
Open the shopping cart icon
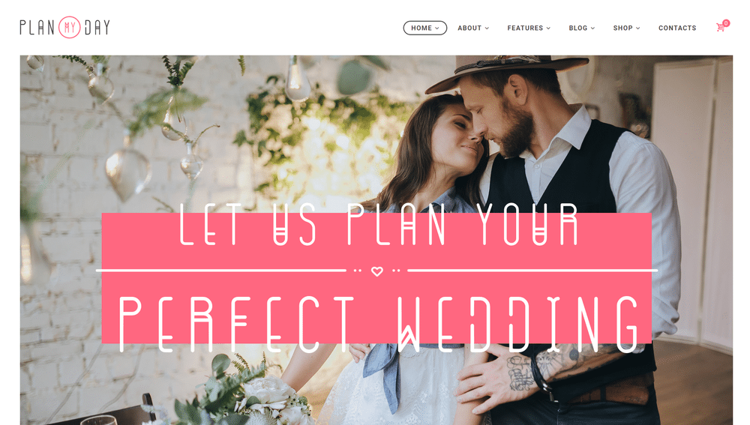(x=720, y=28)
